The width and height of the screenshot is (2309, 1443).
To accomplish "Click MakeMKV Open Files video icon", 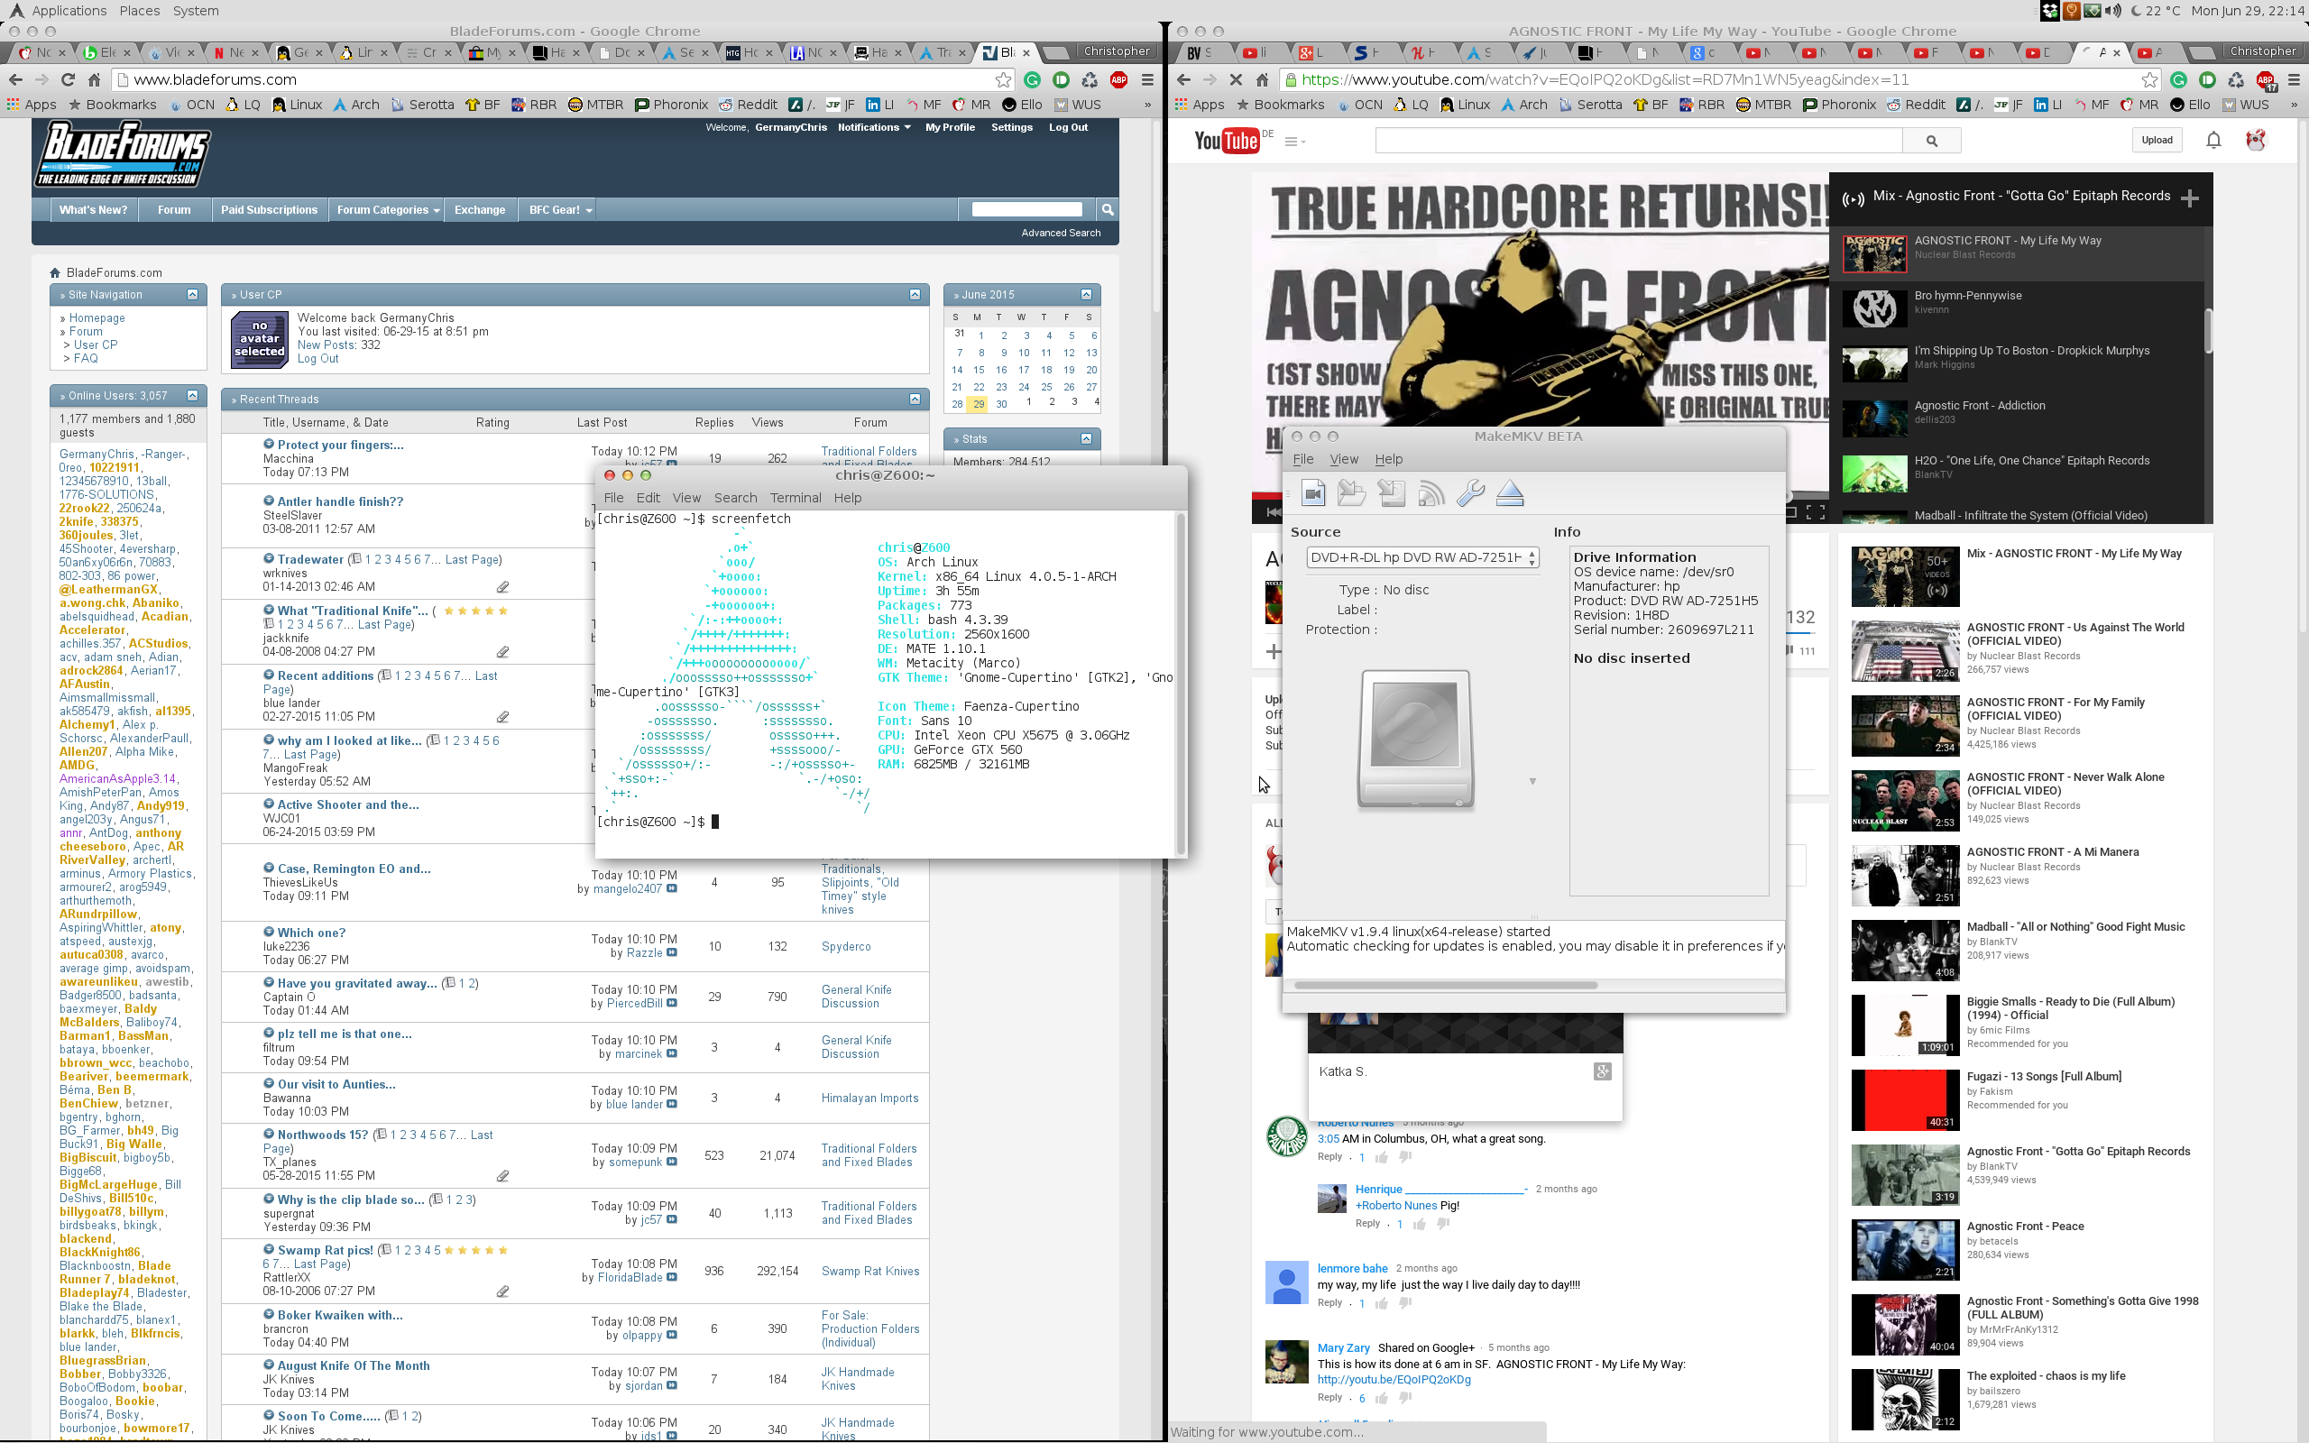I will (1313, 492).
